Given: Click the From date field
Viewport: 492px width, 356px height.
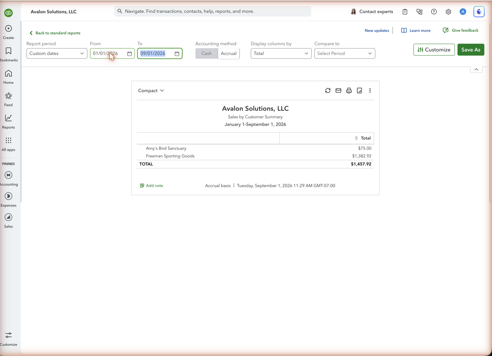Looking at the screenshot, I should [113, 53].
